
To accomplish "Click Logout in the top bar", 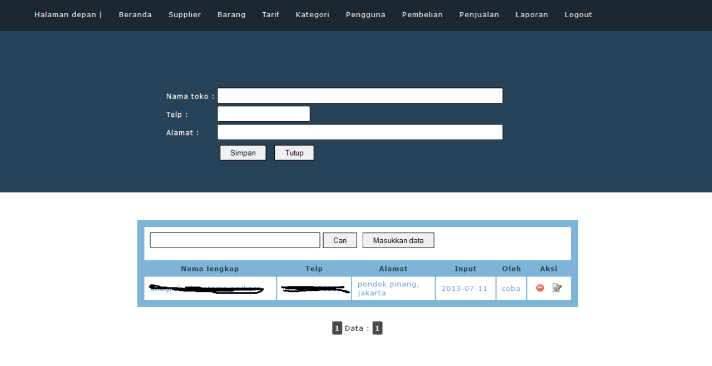I will pyautogui.click(x=578, y=15).
